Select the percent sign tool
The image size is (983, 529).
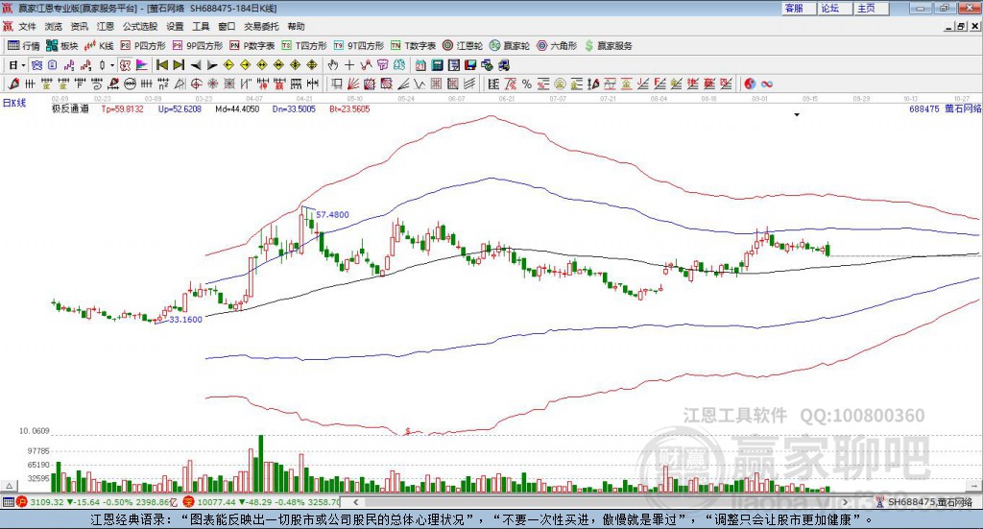point(527,84)
